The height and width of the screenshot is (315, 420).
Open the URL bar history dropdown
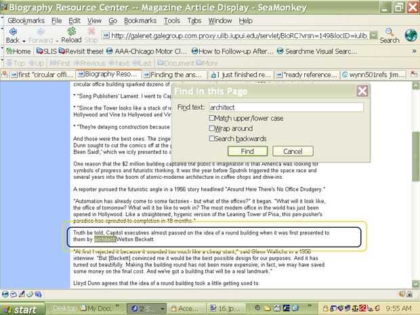(373, 35)
